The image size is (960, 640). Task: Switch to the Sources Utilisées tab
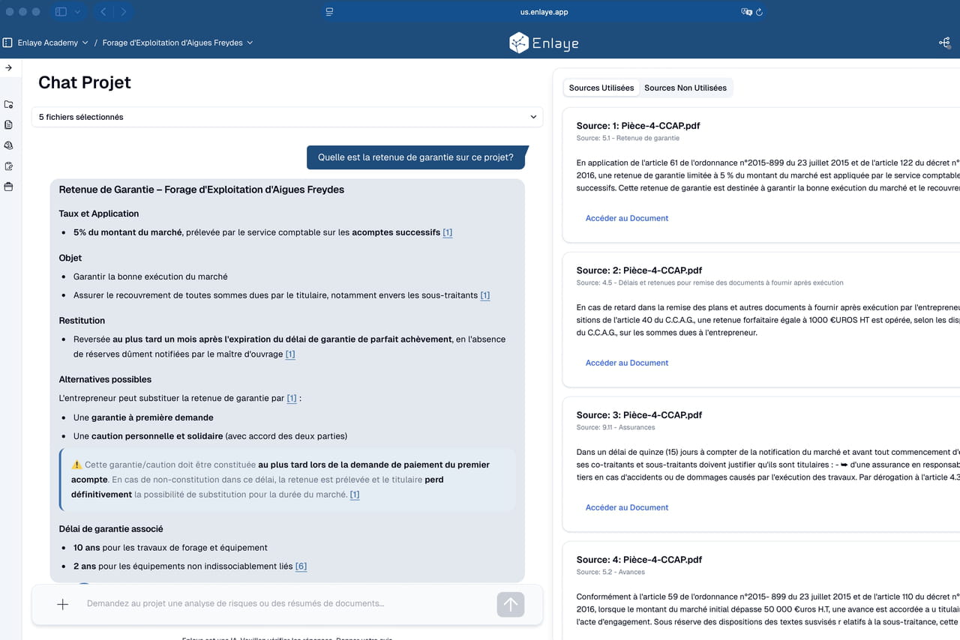[x=601, y=88]
